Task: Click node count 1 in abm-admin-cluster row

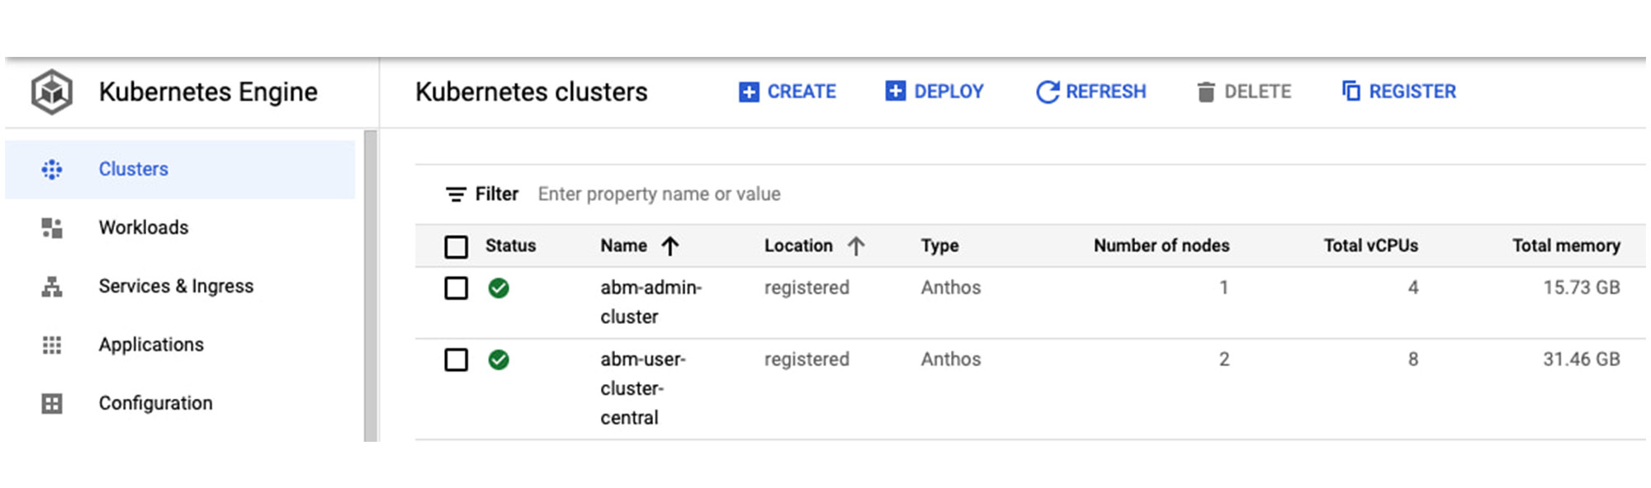Action: click(1224, 288)
